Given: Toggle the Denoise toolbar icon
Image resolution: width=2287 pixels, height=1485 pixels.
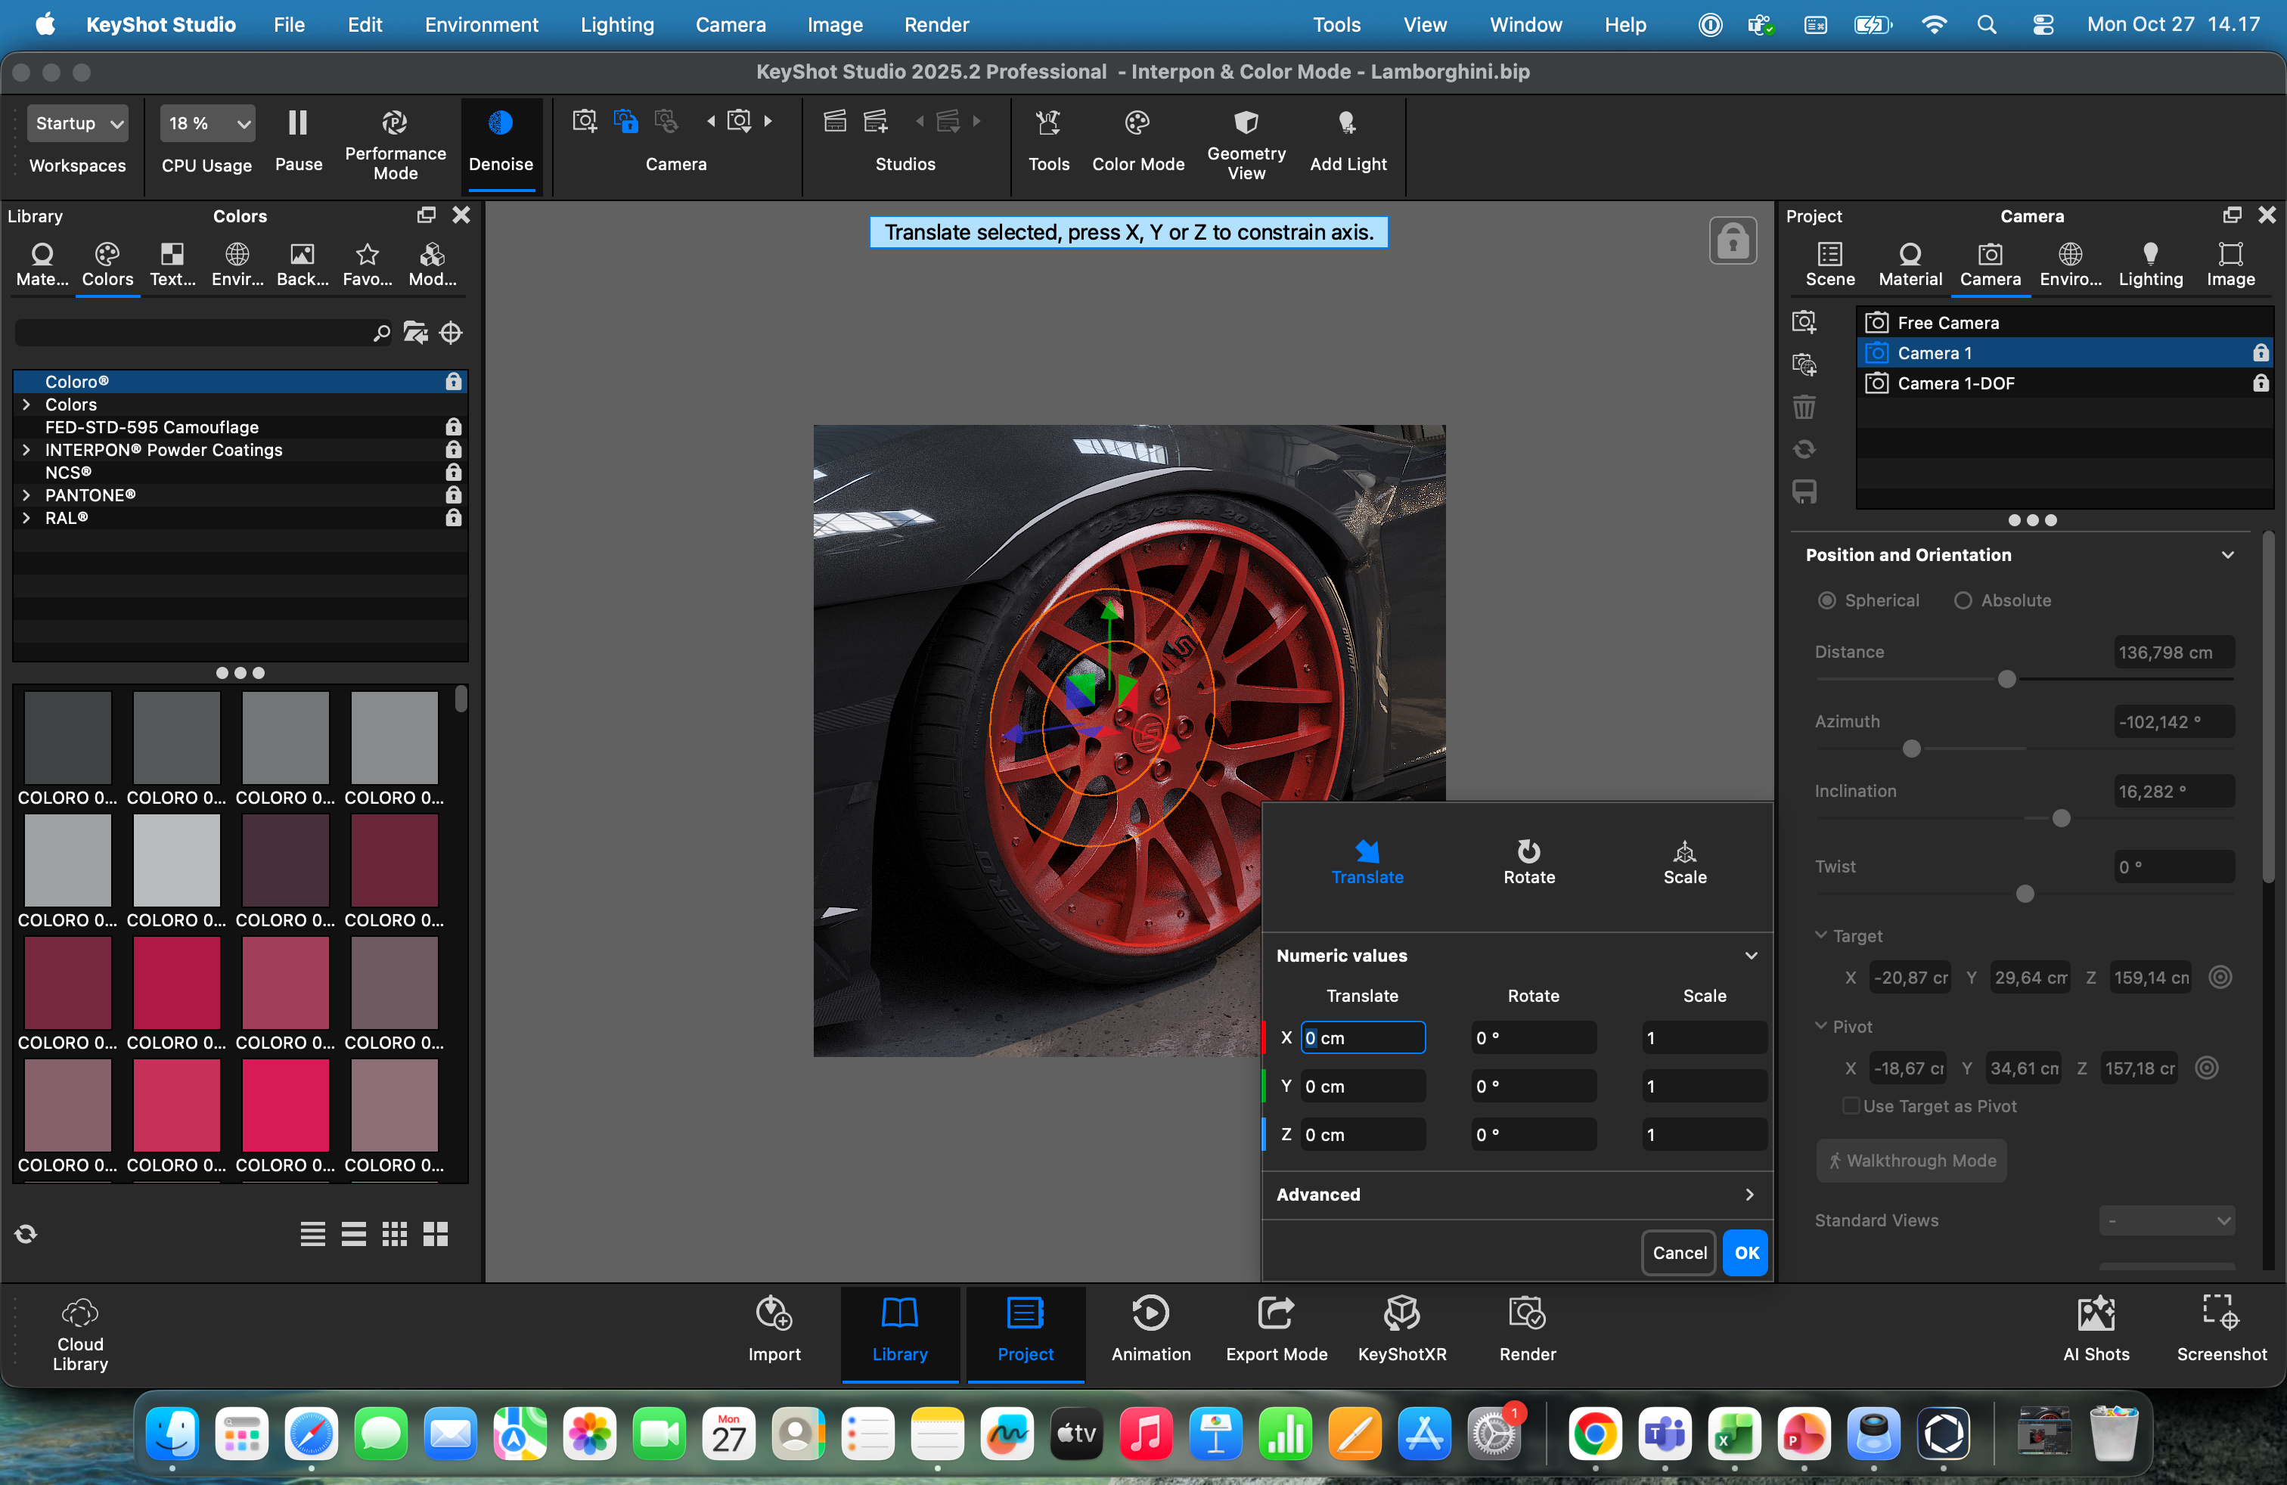Looking at the screenshot, I should pos(500,123).
